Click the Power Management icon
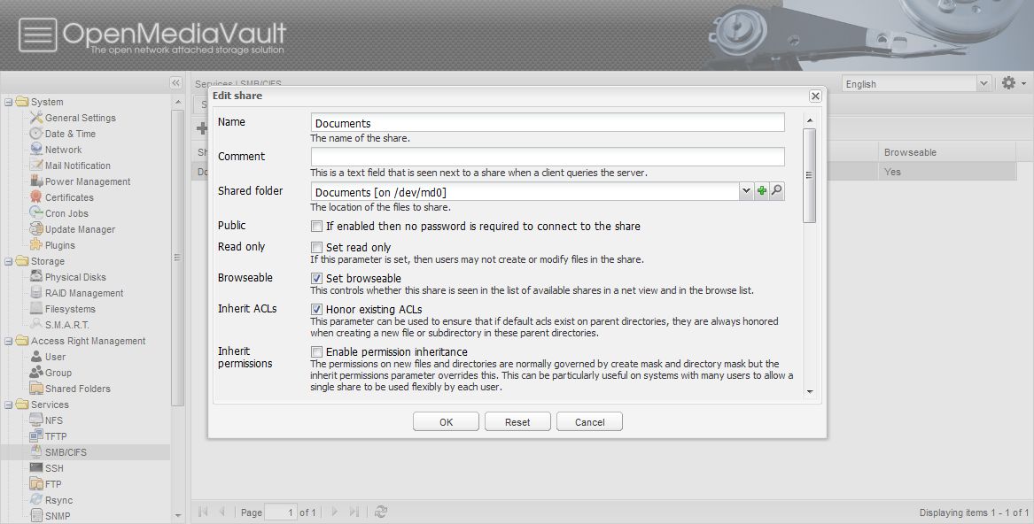The height and width of the screenshot is (524, 1034). [36, 181]
